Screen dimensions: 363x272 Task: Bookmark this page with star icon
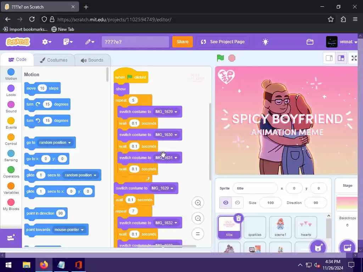[331, 19]
